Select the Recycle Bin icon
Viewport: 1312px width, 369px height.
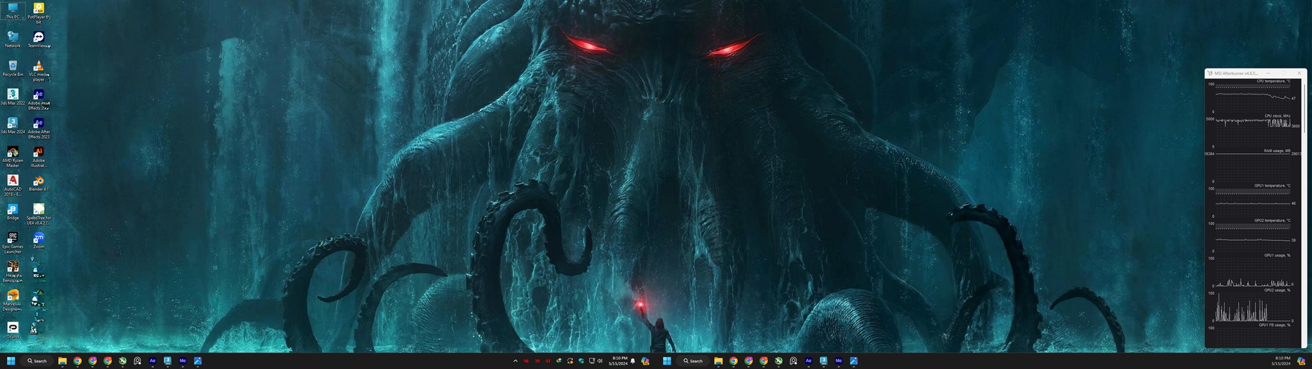tap(13, 68)
